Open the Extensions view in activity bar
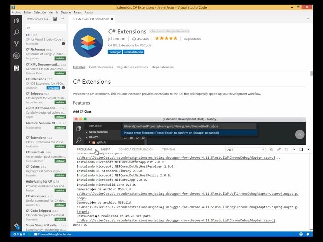The height and width of the screenshot is (242, 323). [x=16, y=68]
